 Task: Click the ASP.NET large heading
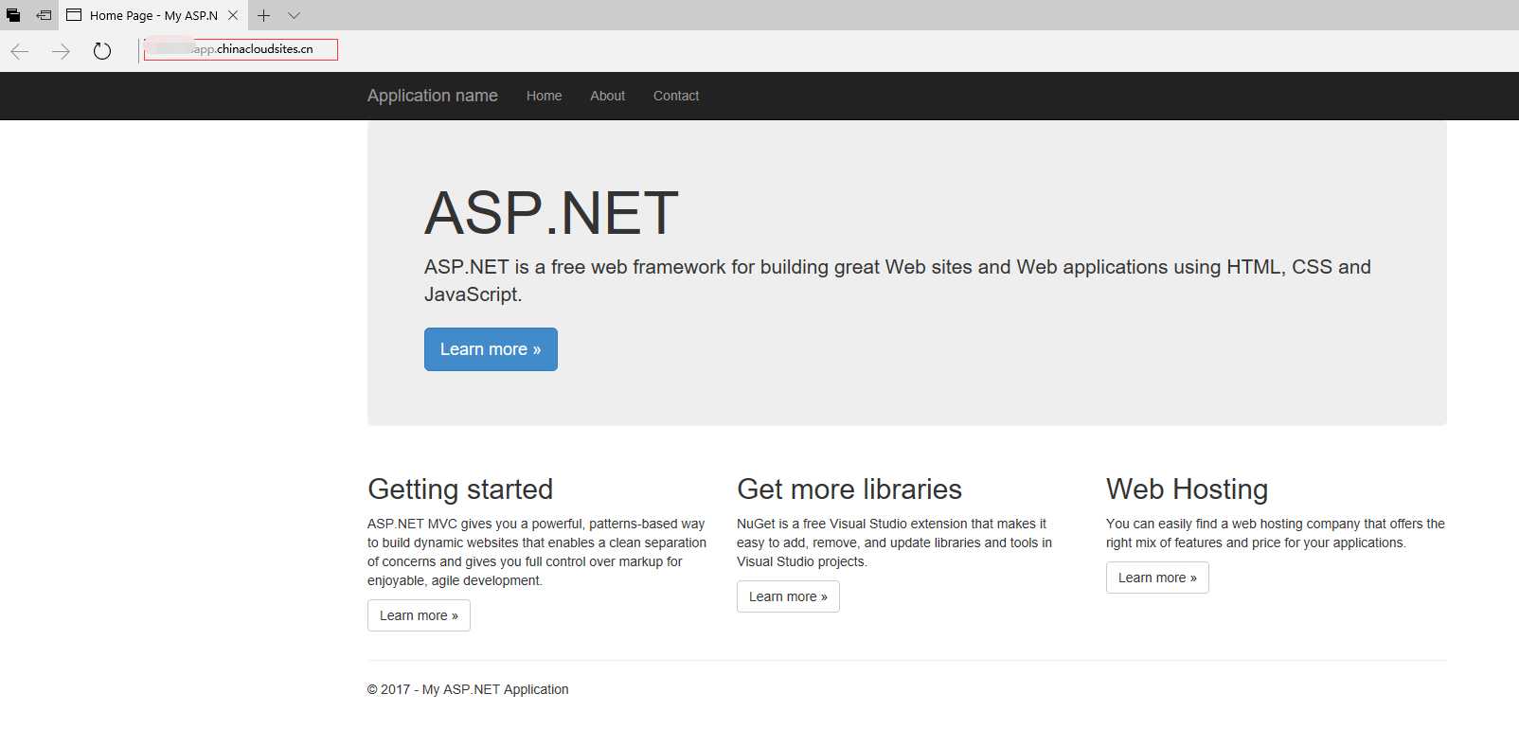pyautogui.click(x=551, y=213)
